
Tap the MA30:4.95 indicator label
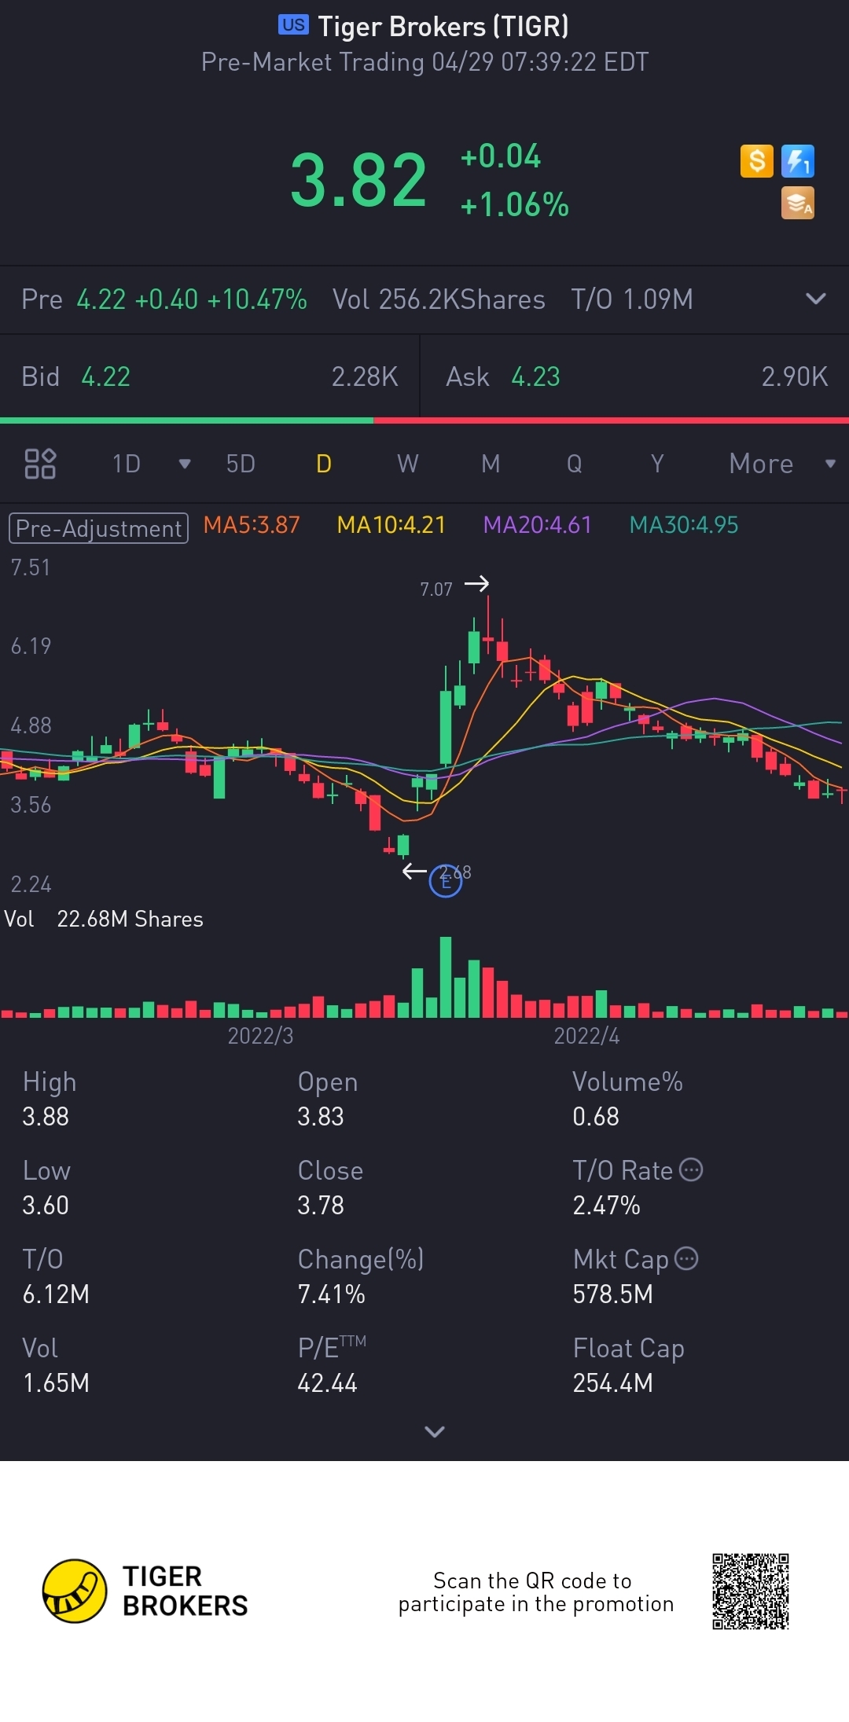pyautogui.click(x=684, y=525)
